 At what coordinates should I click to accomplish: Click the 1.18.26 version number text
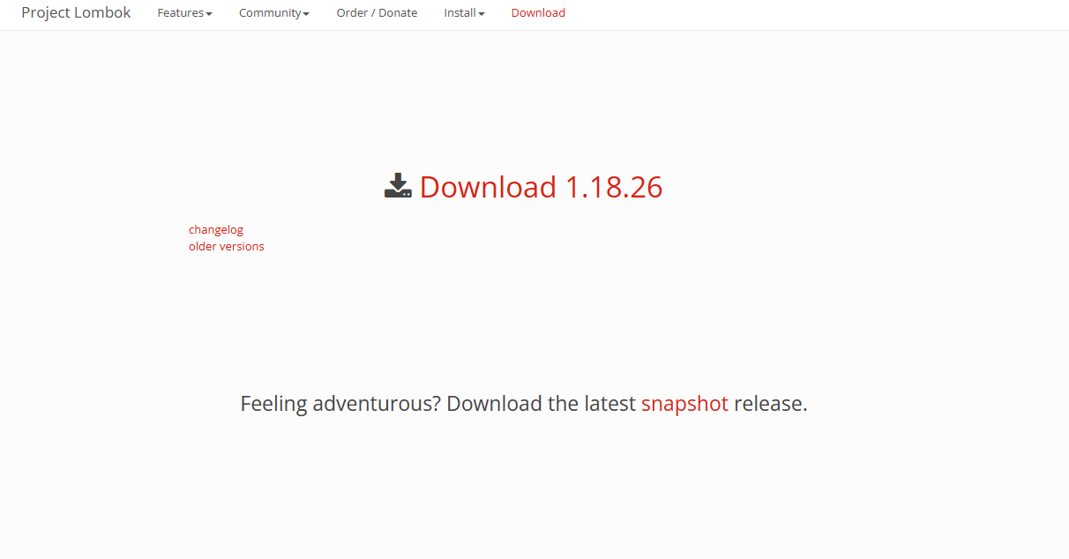(614, 187)
